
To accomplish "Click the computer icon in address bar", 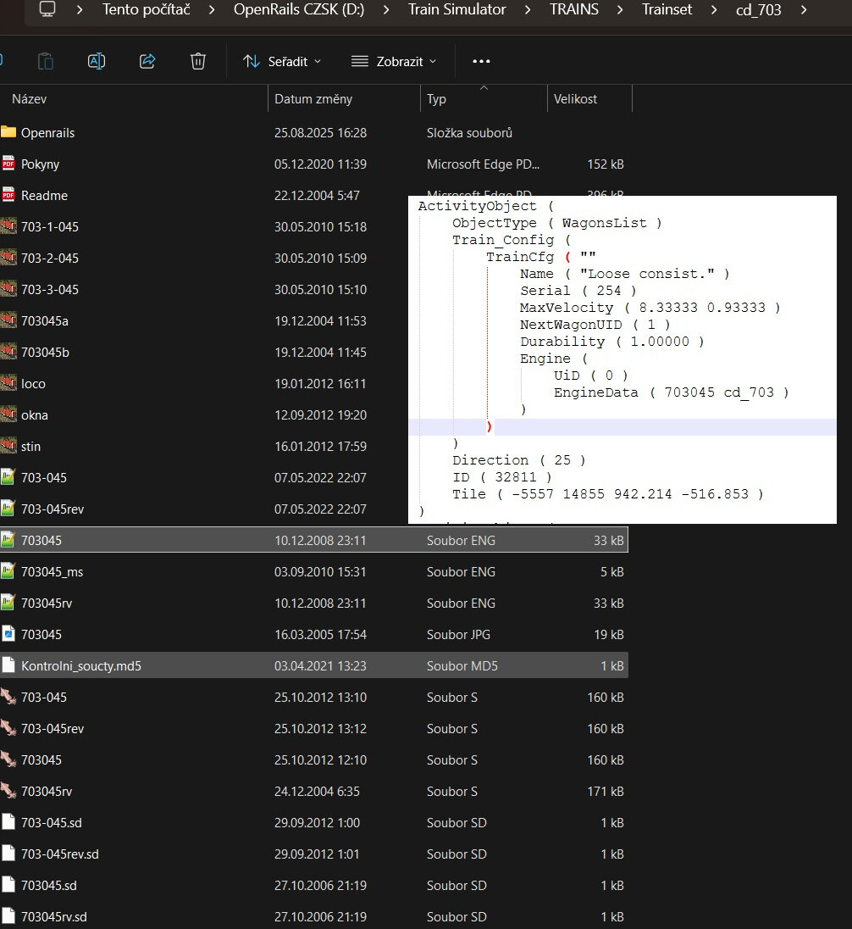I will tap(48, 10).
